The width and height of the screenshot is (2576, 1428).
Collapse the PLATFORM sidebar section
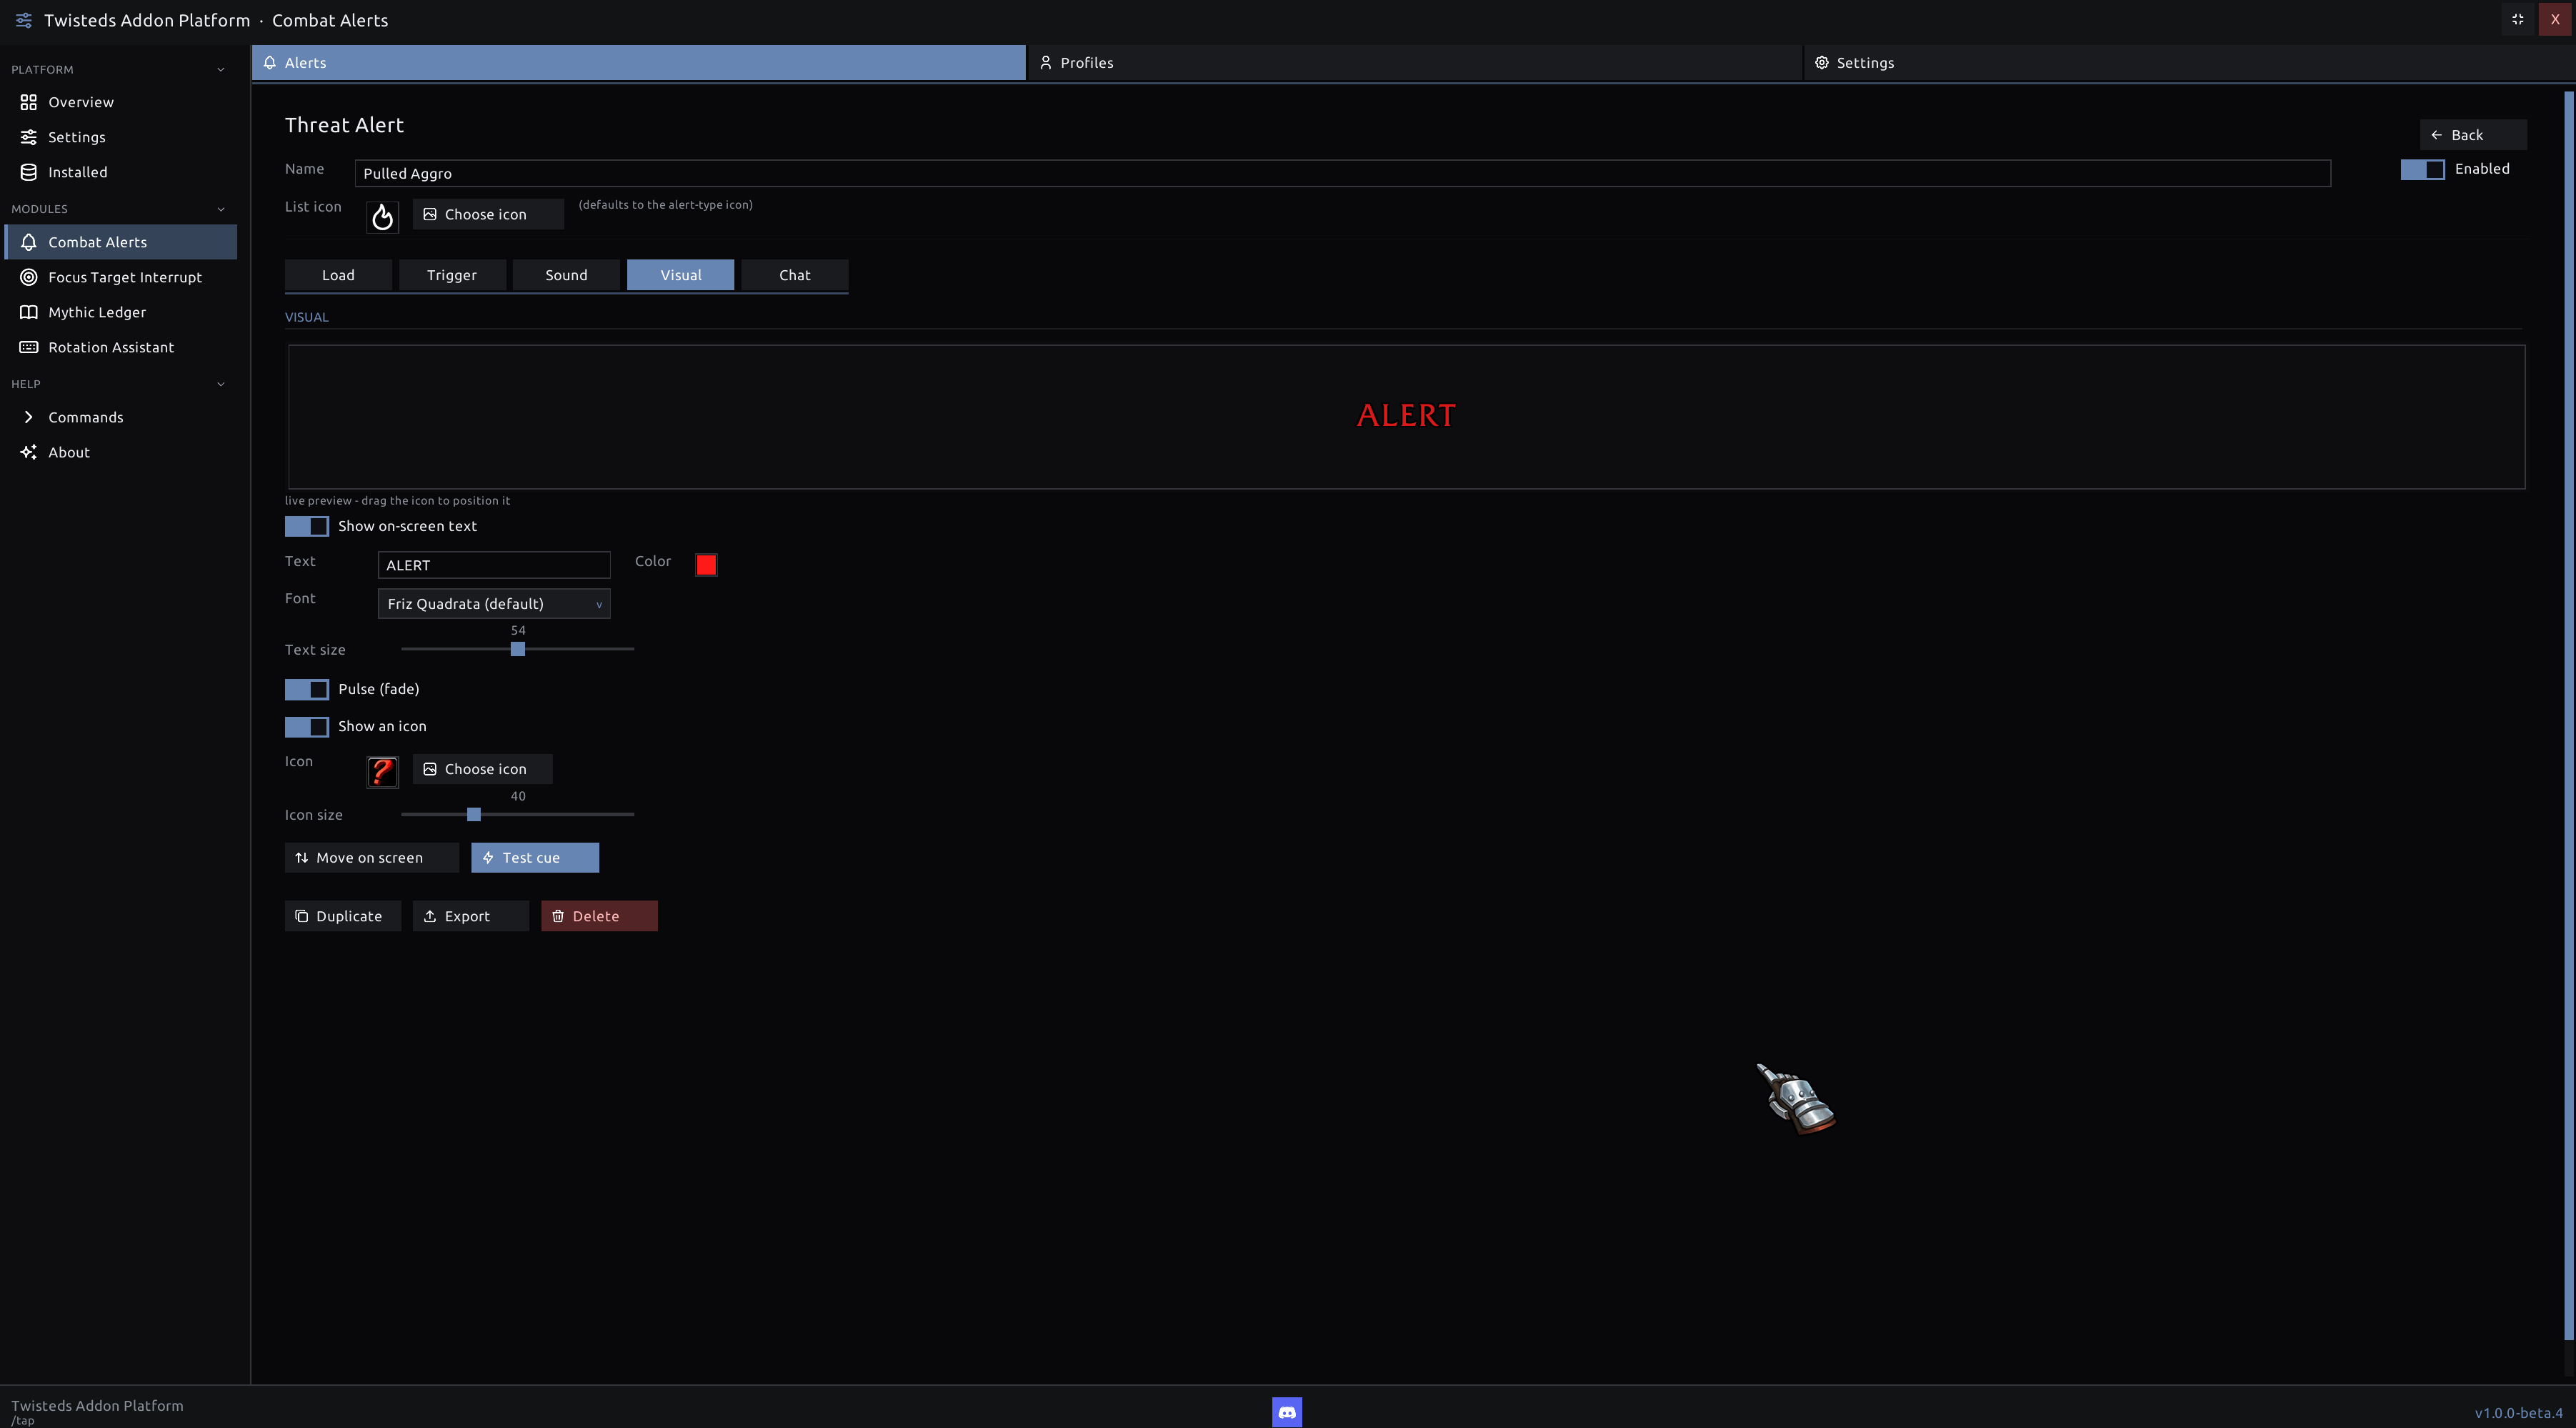(221, 69)
